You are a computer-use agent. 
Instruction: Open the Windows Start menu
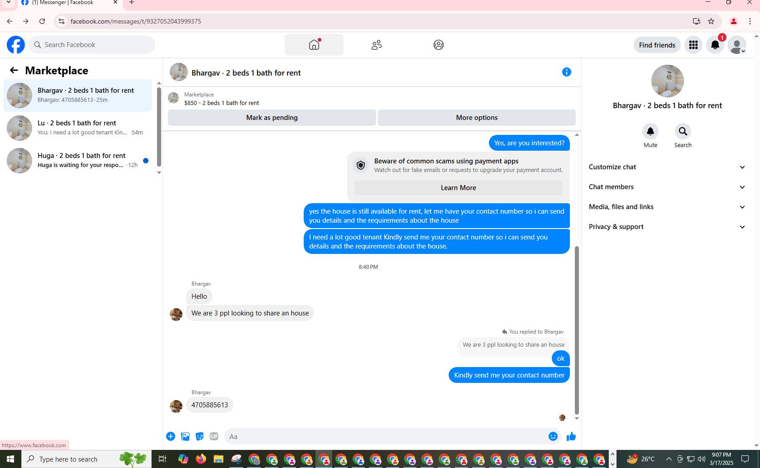pyautogui.click(x=10, y=459)
